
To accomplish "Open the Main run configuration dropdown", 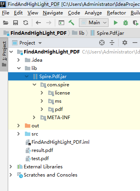I will pos(94,23).
